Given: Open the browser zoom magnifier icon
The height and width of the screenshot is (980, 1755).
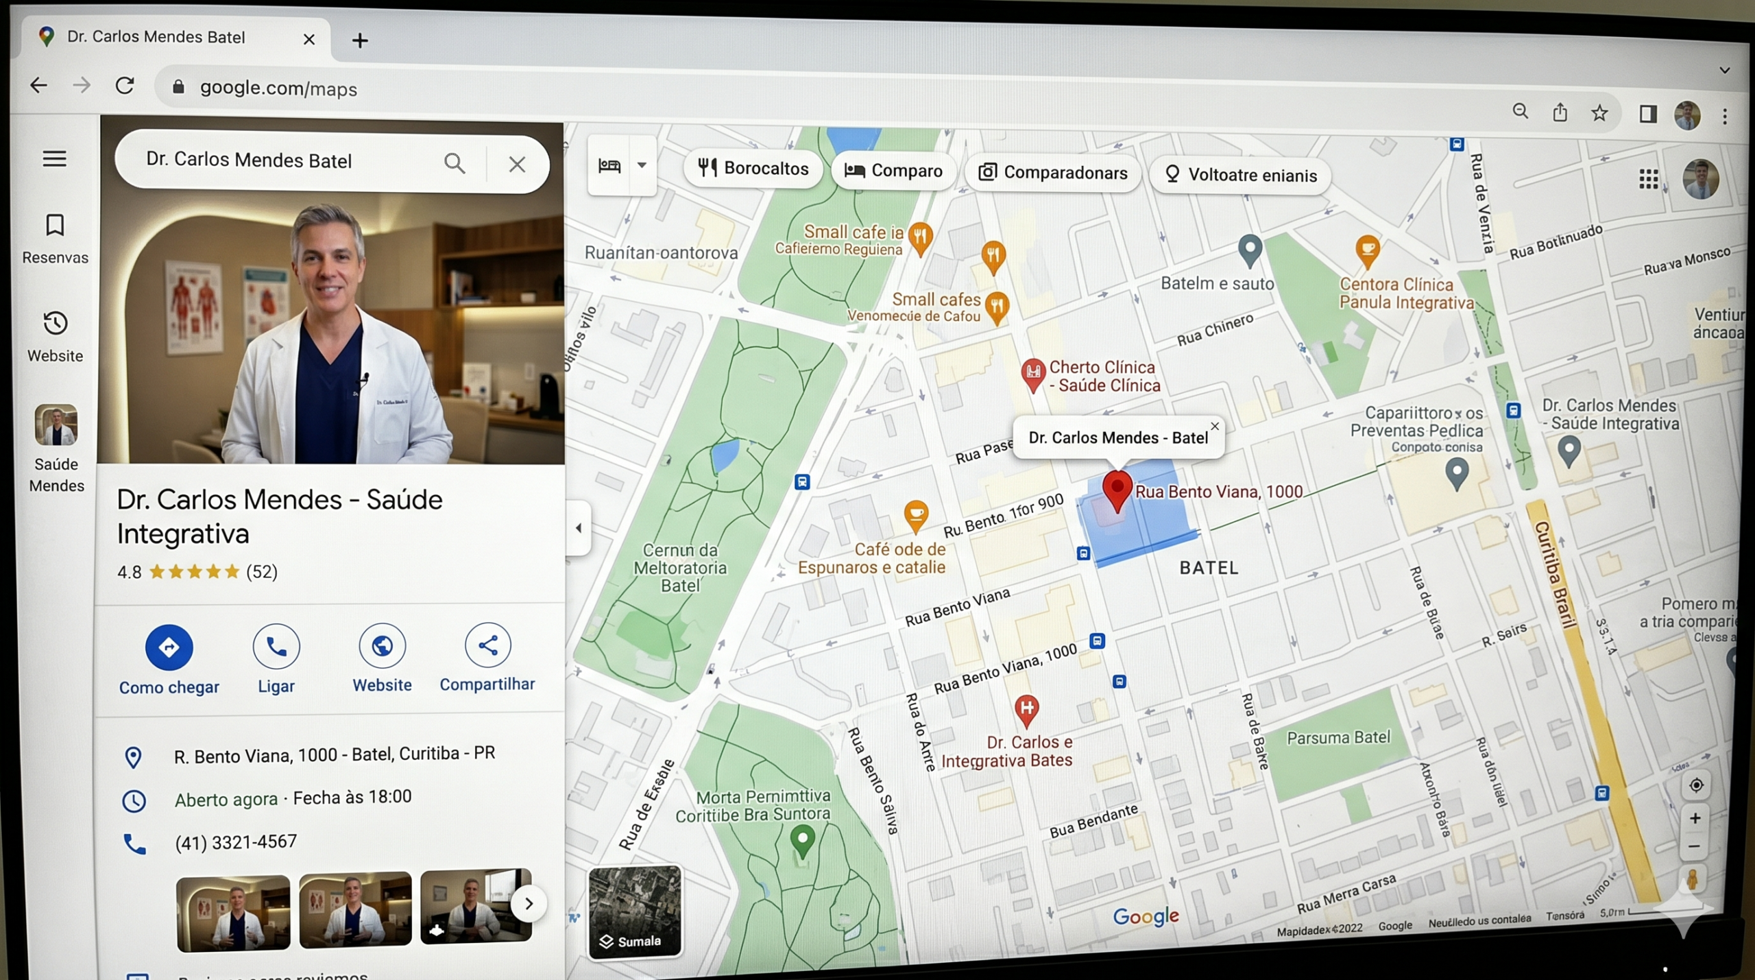Looking at the screenshot, I should pos(1520,111).
